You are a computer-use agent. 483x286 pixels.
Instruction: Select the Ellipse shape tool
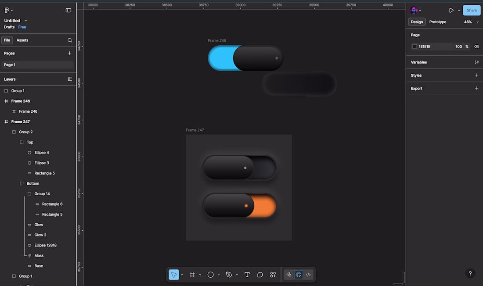pyautogui.click(x=210, y=274)
